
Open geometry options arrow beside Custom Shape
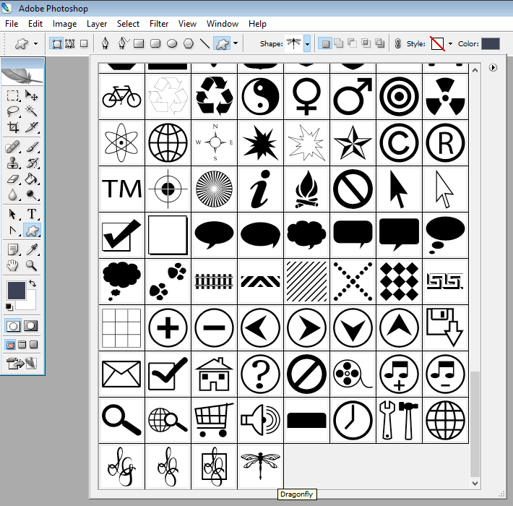pos(236,43)
